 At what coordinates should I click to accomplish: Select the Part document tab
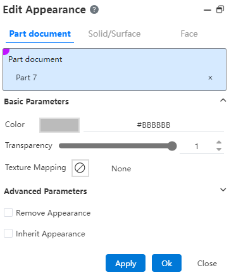tap(40, 34)
